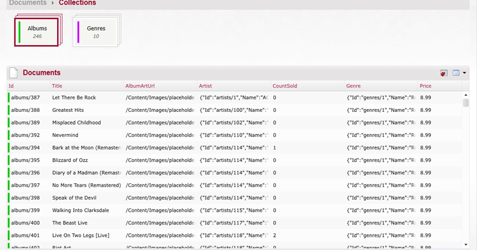This screenshot has width=477, height=250.
Task: Open document albums/397
Action: coord(26,185)
